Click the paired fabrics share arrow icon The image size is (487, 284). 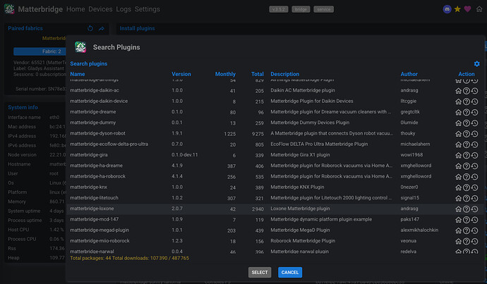click(x=101, y=28)
